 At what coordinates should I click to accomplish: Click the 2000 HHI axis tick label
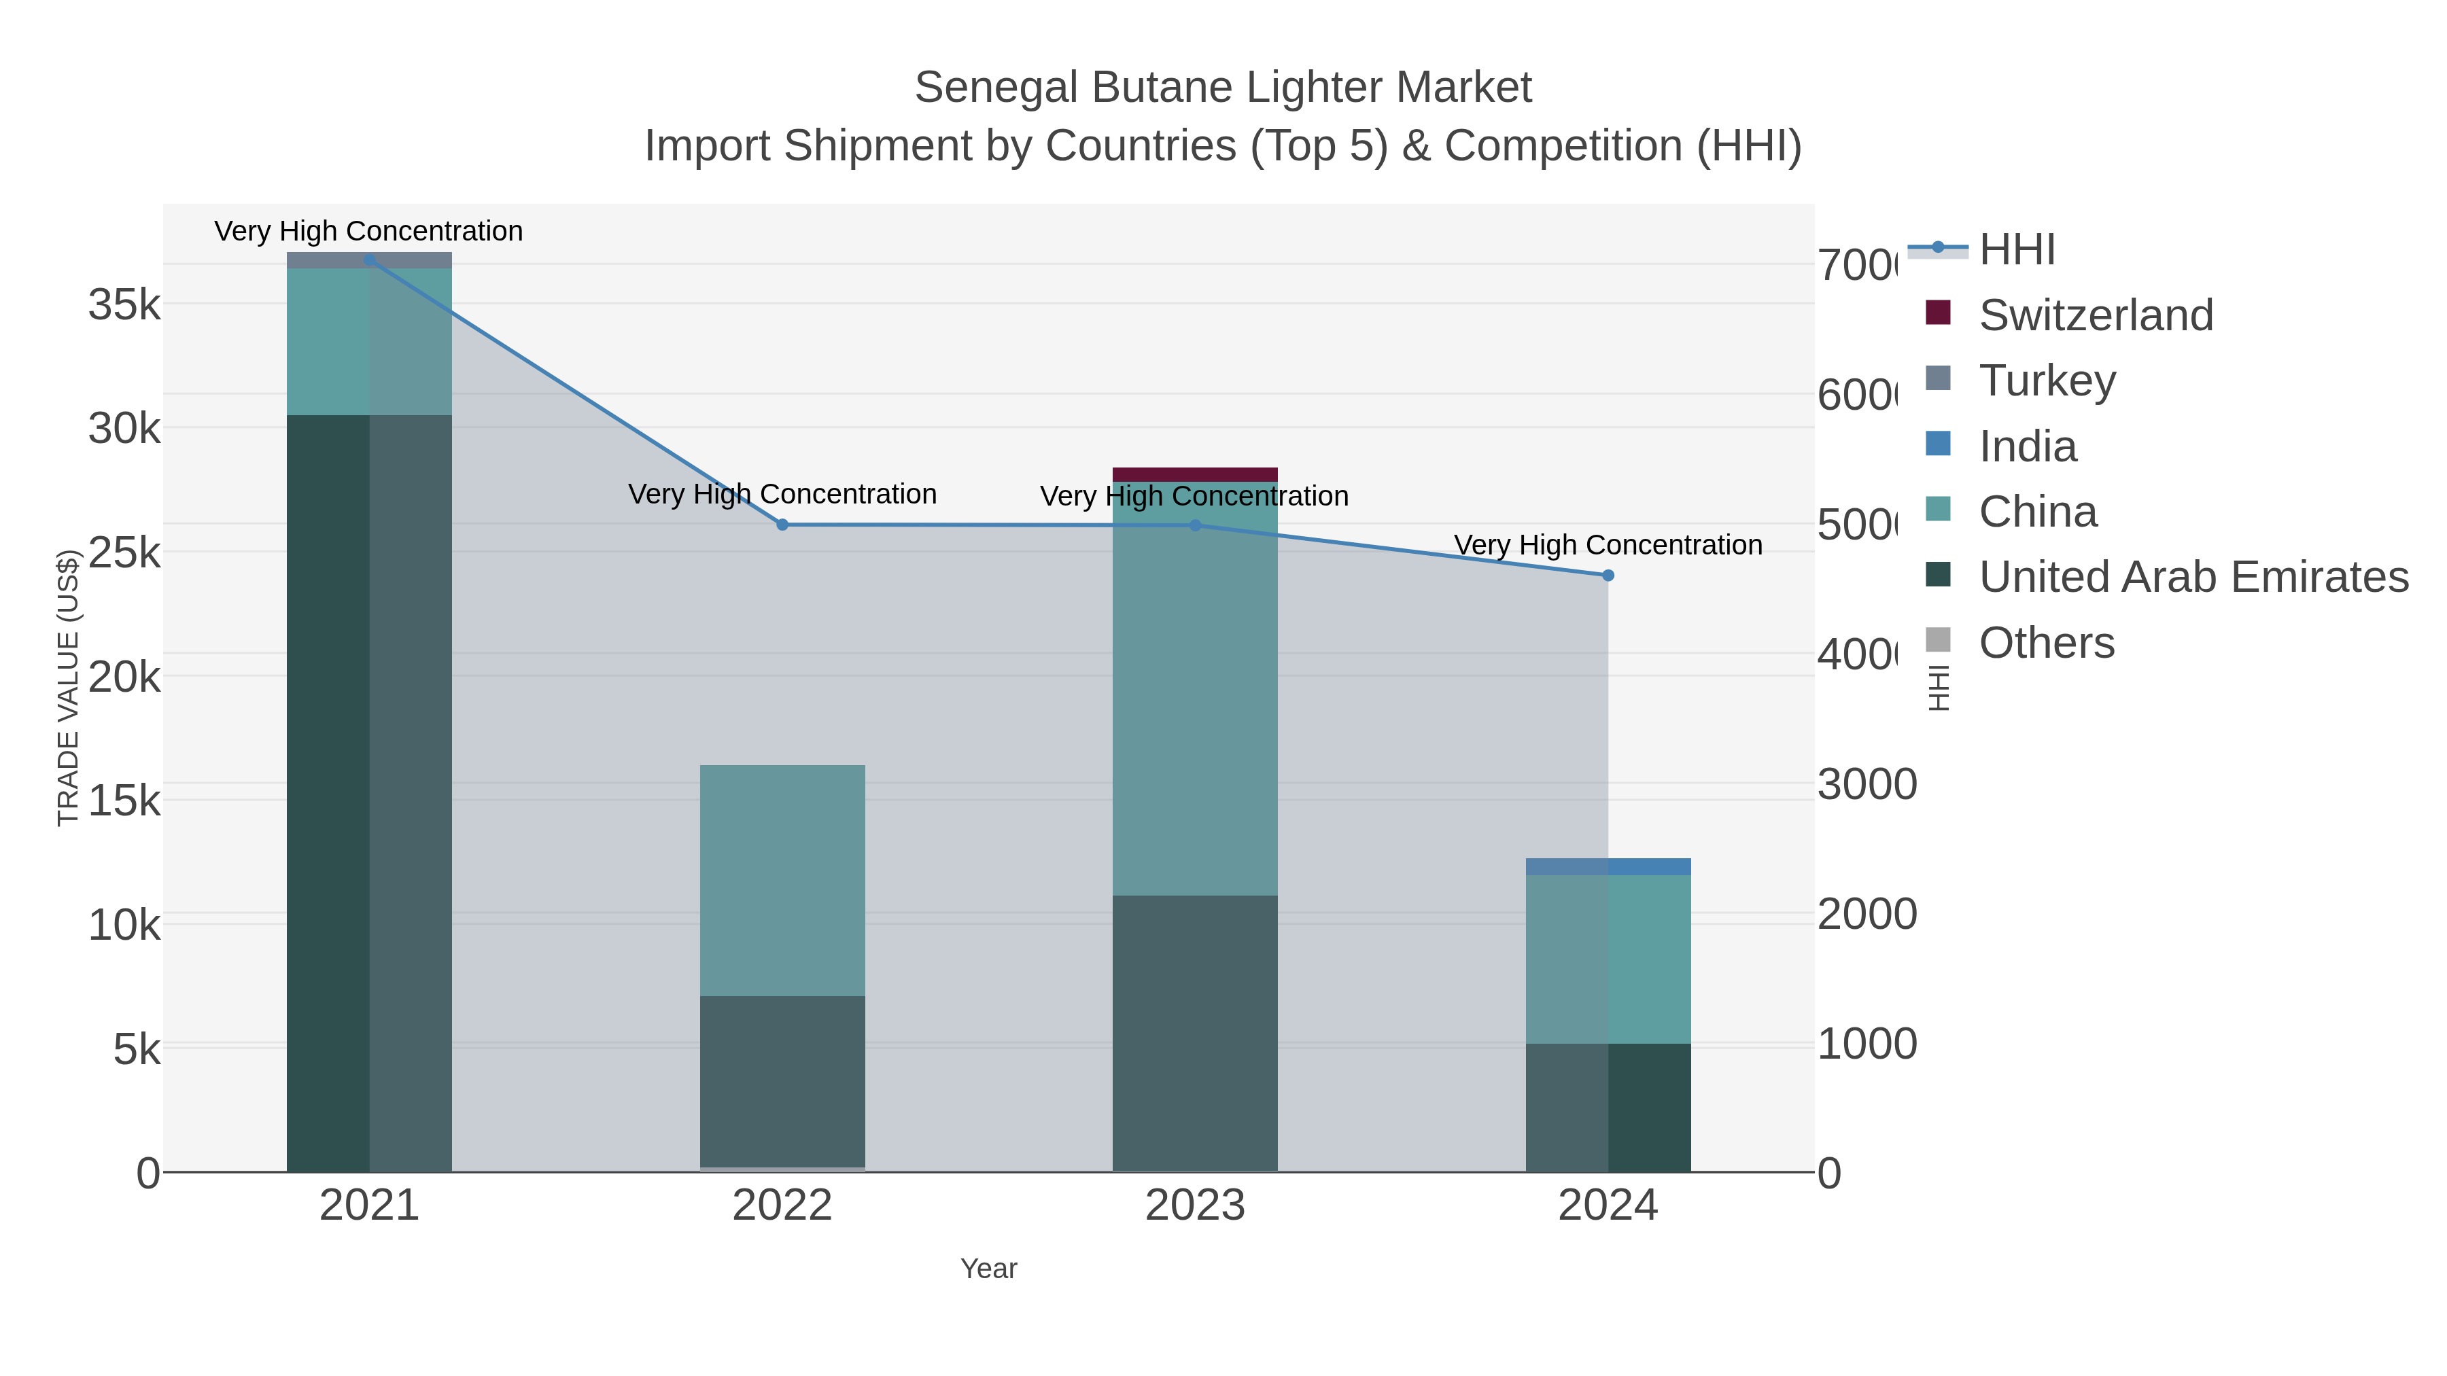point(1868,915)
